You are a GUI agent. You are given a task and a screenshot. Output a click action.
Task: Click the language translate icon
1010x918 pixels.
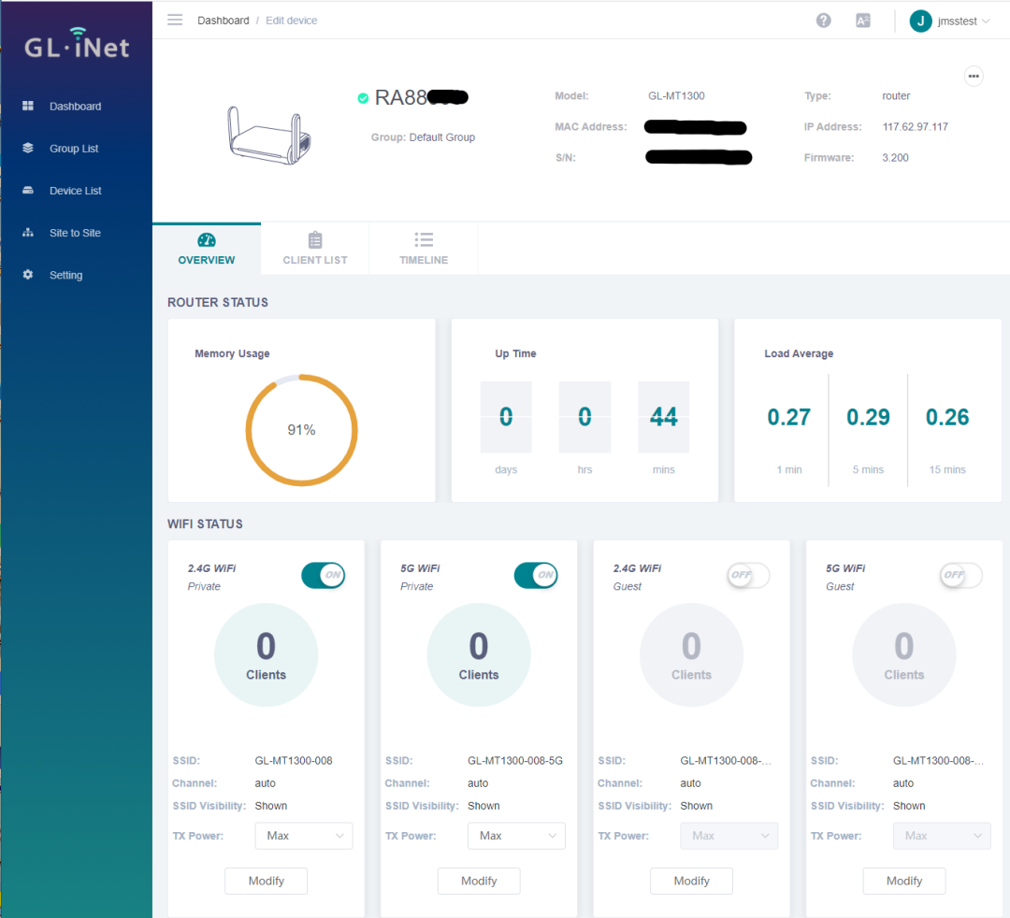tap(862, 21)
